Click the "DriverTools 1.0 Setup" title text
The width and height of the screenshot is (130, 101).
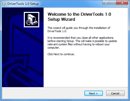(23, 4)
